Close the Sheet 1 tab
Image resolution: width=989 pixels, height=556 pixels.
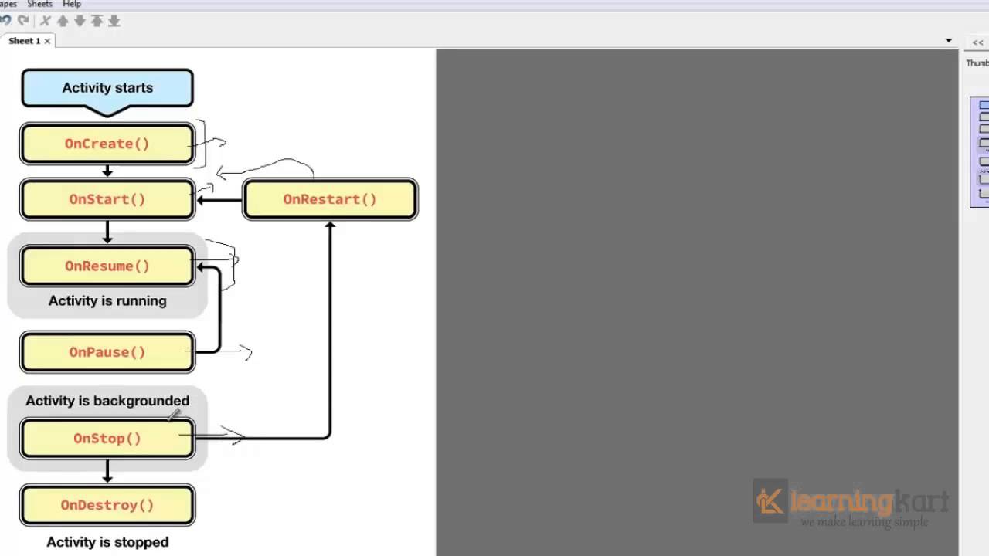[x=47, y=41]
